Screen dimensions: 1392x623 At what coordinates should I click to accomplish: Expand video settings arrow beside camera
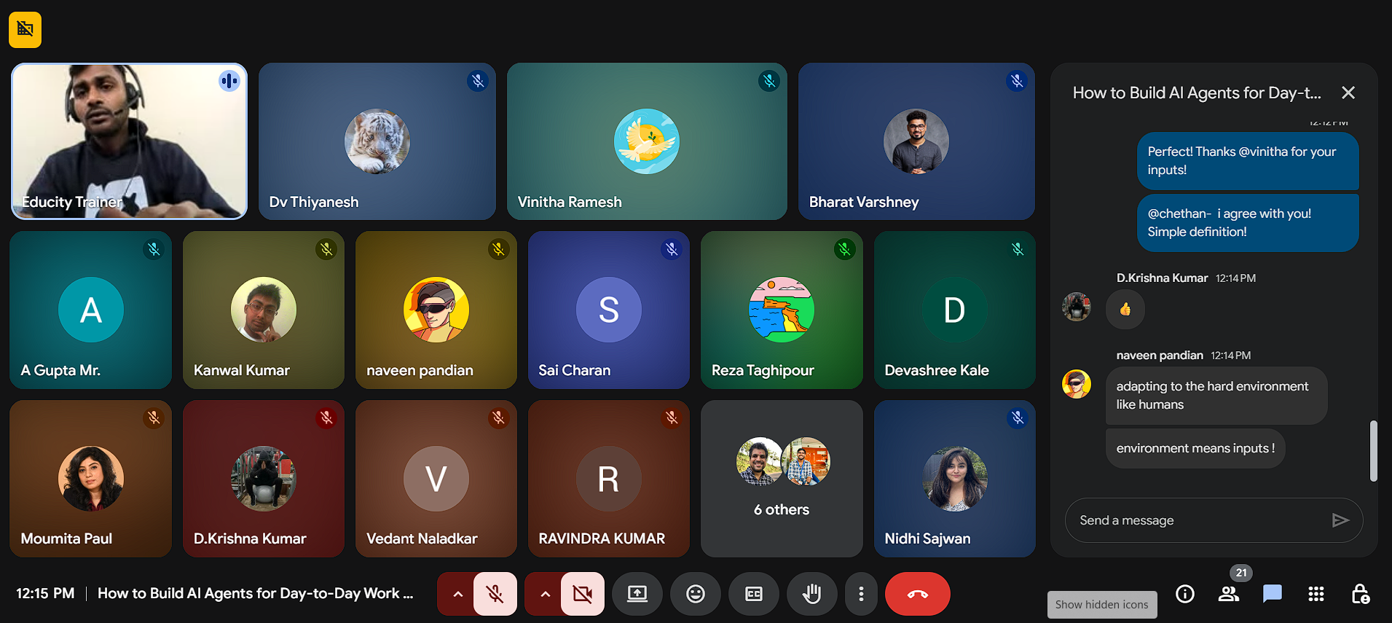[545, 594]
